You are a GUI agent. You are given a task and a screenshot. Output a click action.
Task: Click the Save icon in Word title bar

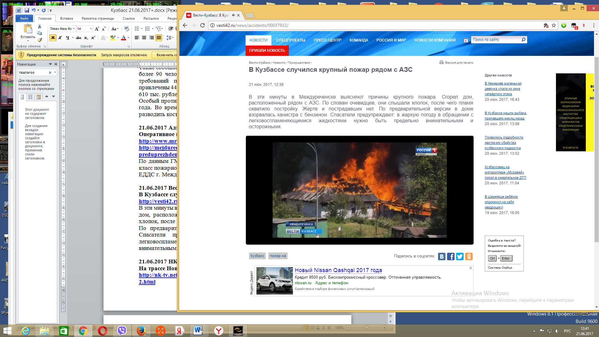coord(27,10)
